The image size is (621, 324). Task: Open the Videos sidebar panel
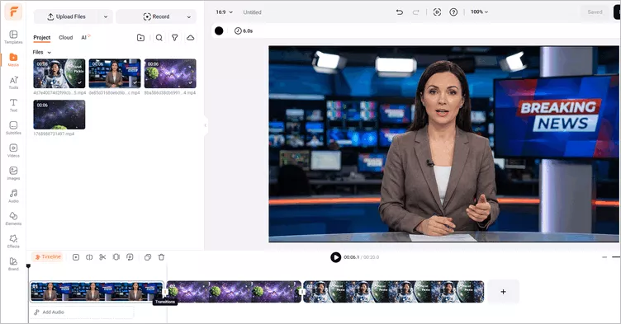click(13, 150)
